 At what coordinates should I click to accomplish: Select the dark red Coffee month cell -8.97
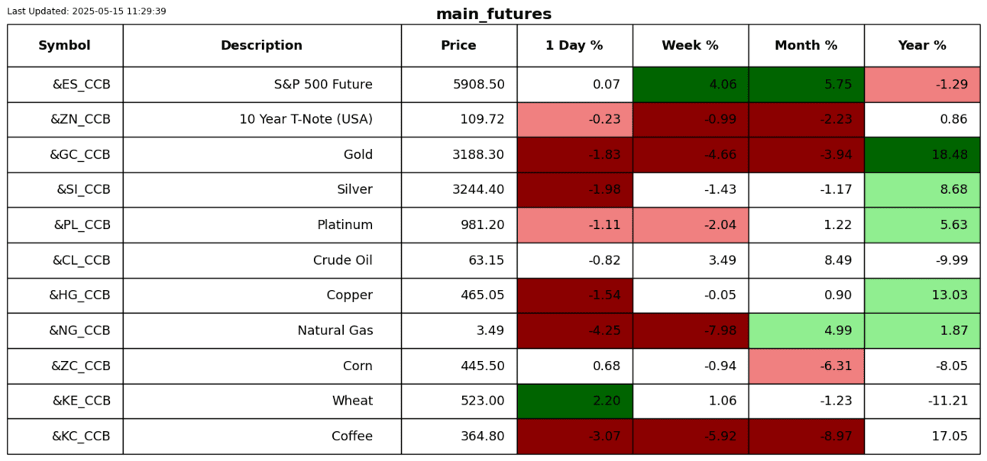806,437
